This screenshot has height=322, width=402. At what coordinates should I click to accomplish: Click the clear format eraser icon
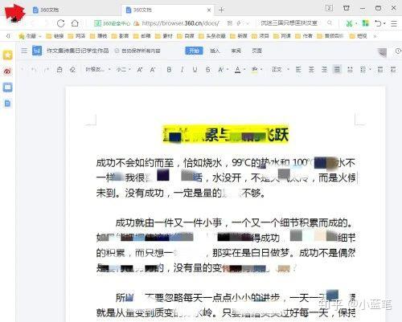(72, 70)
